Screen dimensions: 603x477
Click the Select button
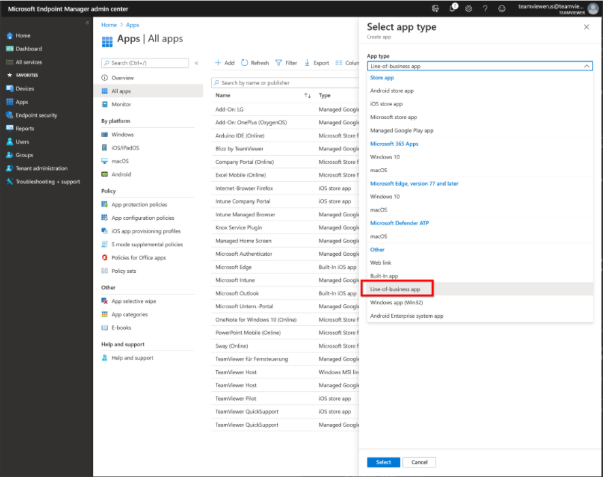pyautogui.click(x=383, y=462)
